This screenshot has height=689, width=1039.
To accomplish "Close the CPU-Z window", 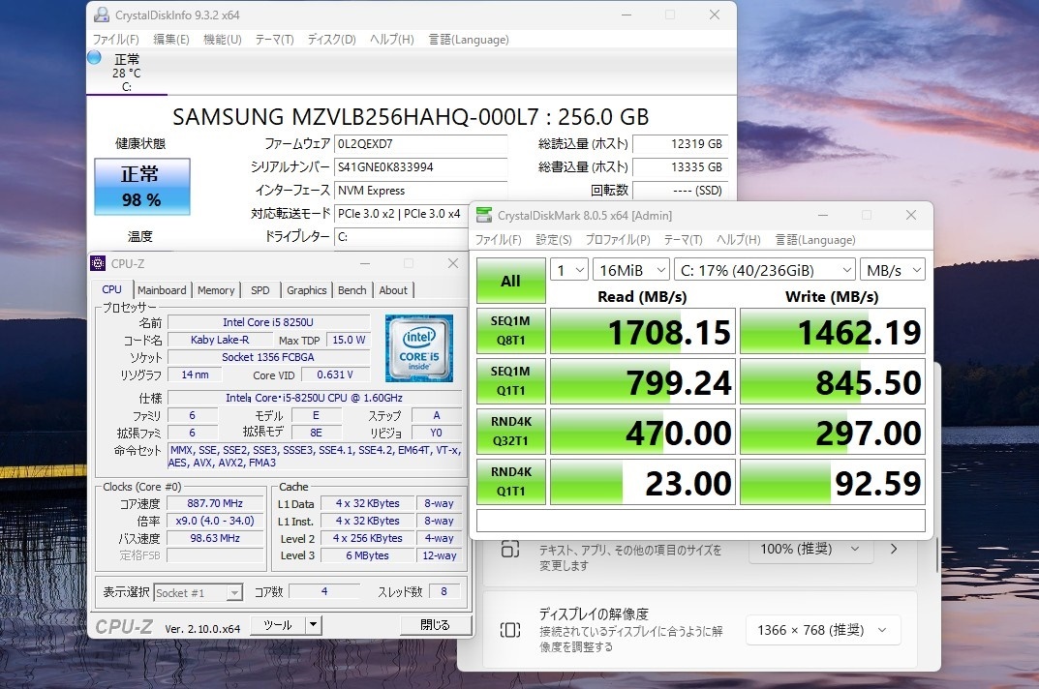I will coord(453,263).
